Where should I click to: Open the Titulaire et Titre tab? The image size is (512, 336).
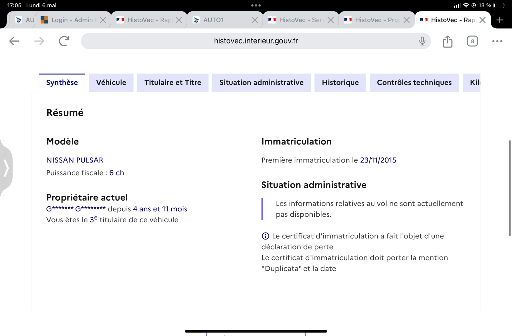pyautogui.click(x=173, y=82)
